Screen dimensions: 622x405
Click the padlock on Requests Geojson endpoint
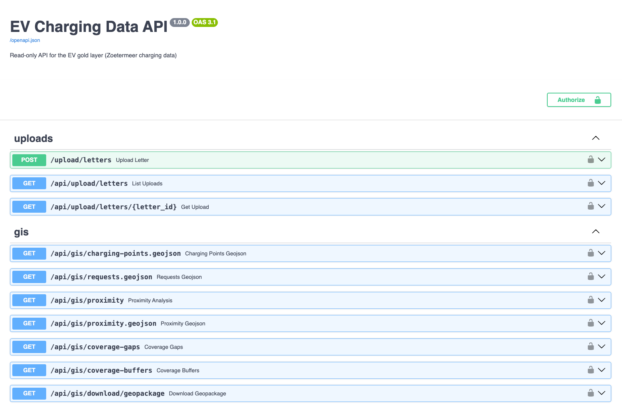point(590,276)
